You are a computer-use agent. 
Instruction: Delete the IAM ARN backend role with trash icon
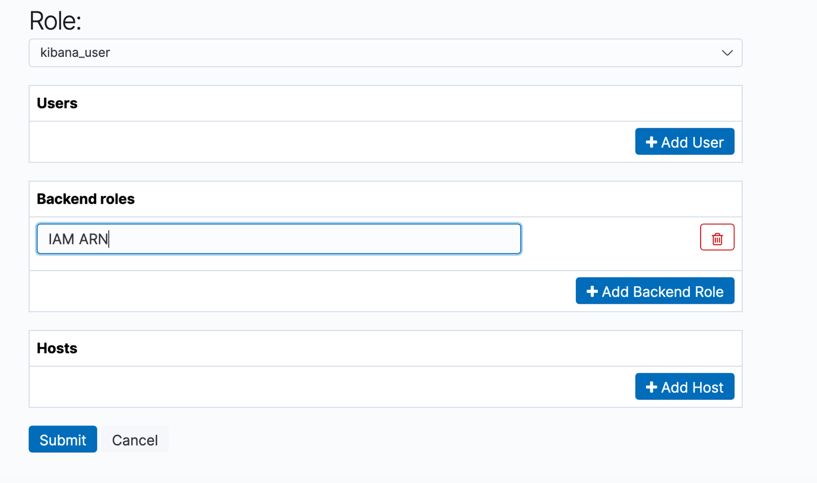[717, 237]
